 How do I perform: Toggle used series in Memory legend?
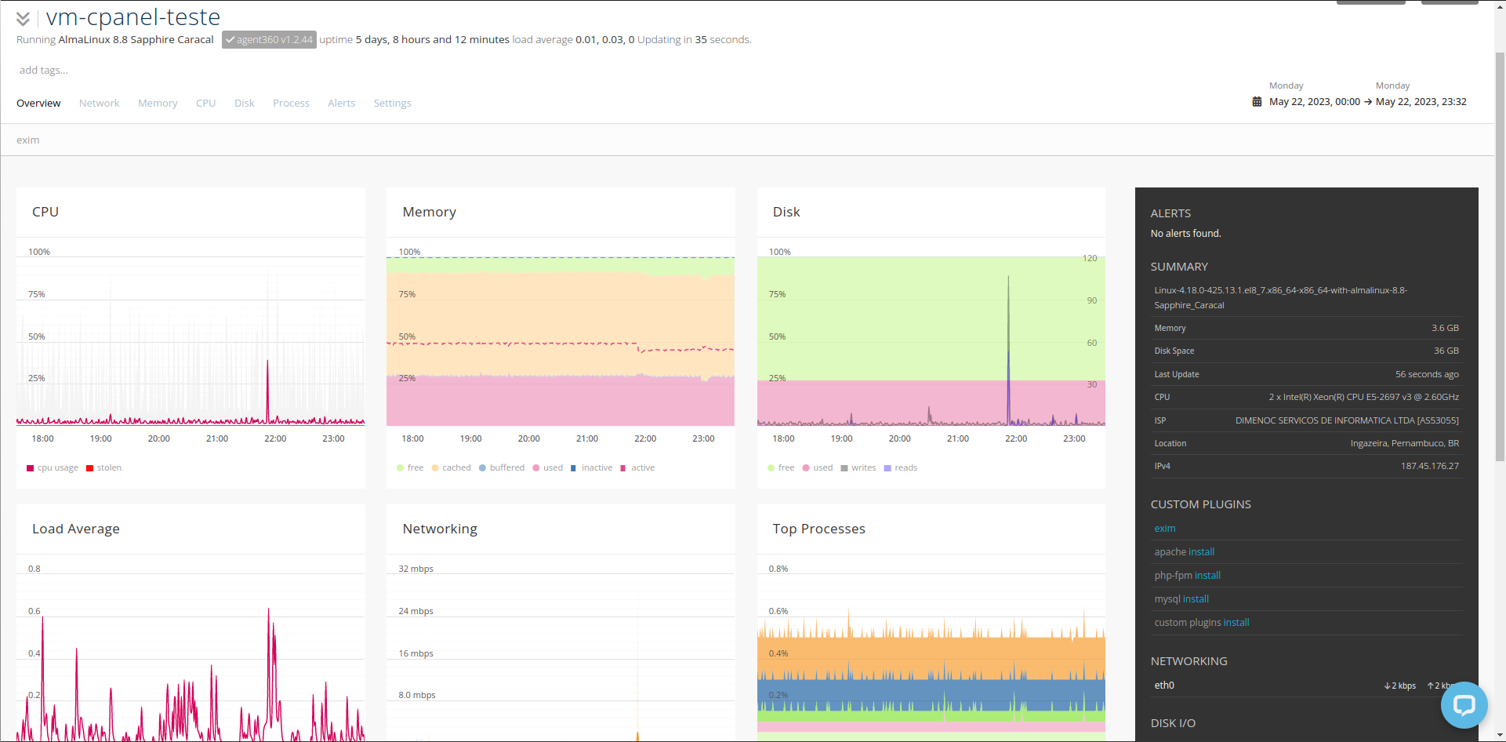548,468
